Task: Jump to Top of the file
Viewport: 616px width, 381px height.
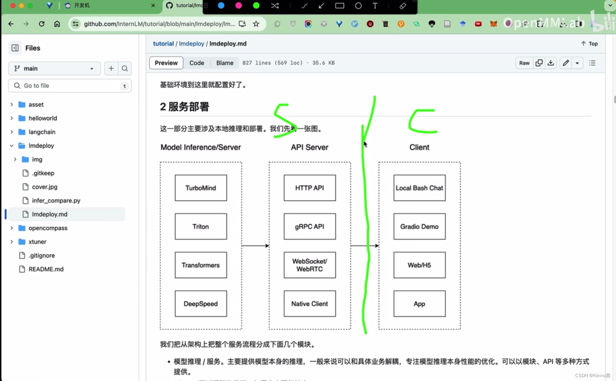Action: 590,44
